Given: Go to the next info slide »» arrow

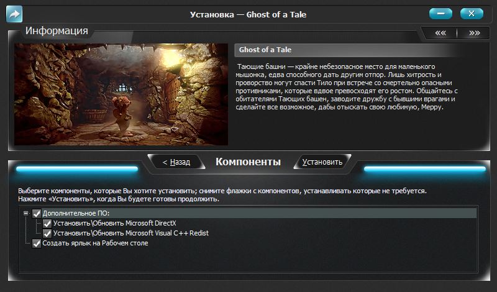Looking at the screenshot, I should pyautogui.click(x=475, y=33).
